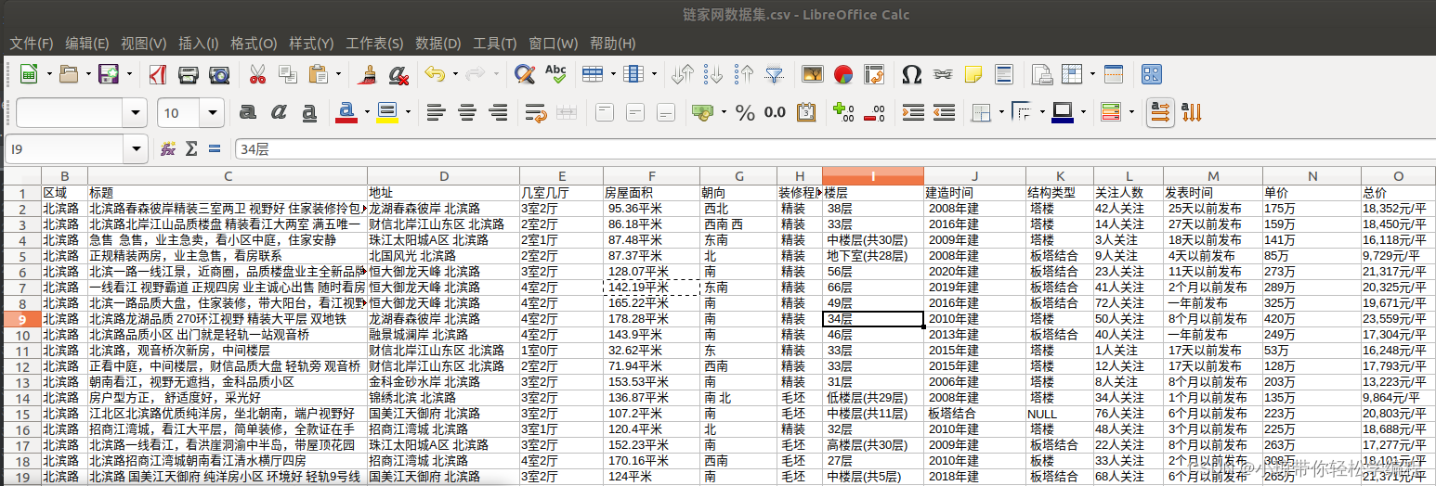The height and width of the screenshot is (486, 1436).
Task: Open the 插入(I) menu
Action: [199, 44]
